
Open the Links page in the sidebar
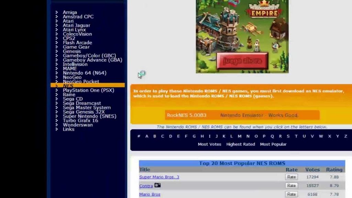pos(68,129)
